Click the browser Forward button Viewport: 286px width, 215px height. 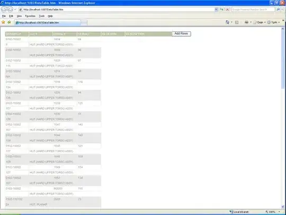(x=10, y=10)
